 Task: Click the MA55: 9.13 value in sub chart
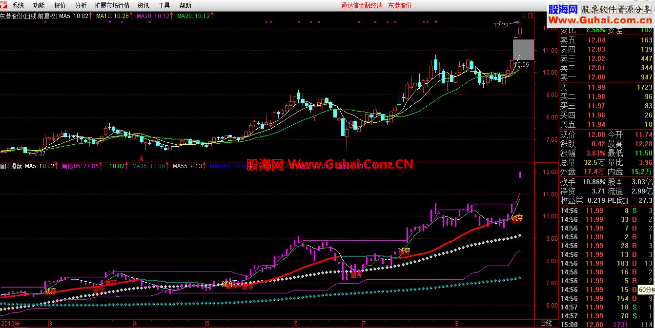tap(188, 166)
